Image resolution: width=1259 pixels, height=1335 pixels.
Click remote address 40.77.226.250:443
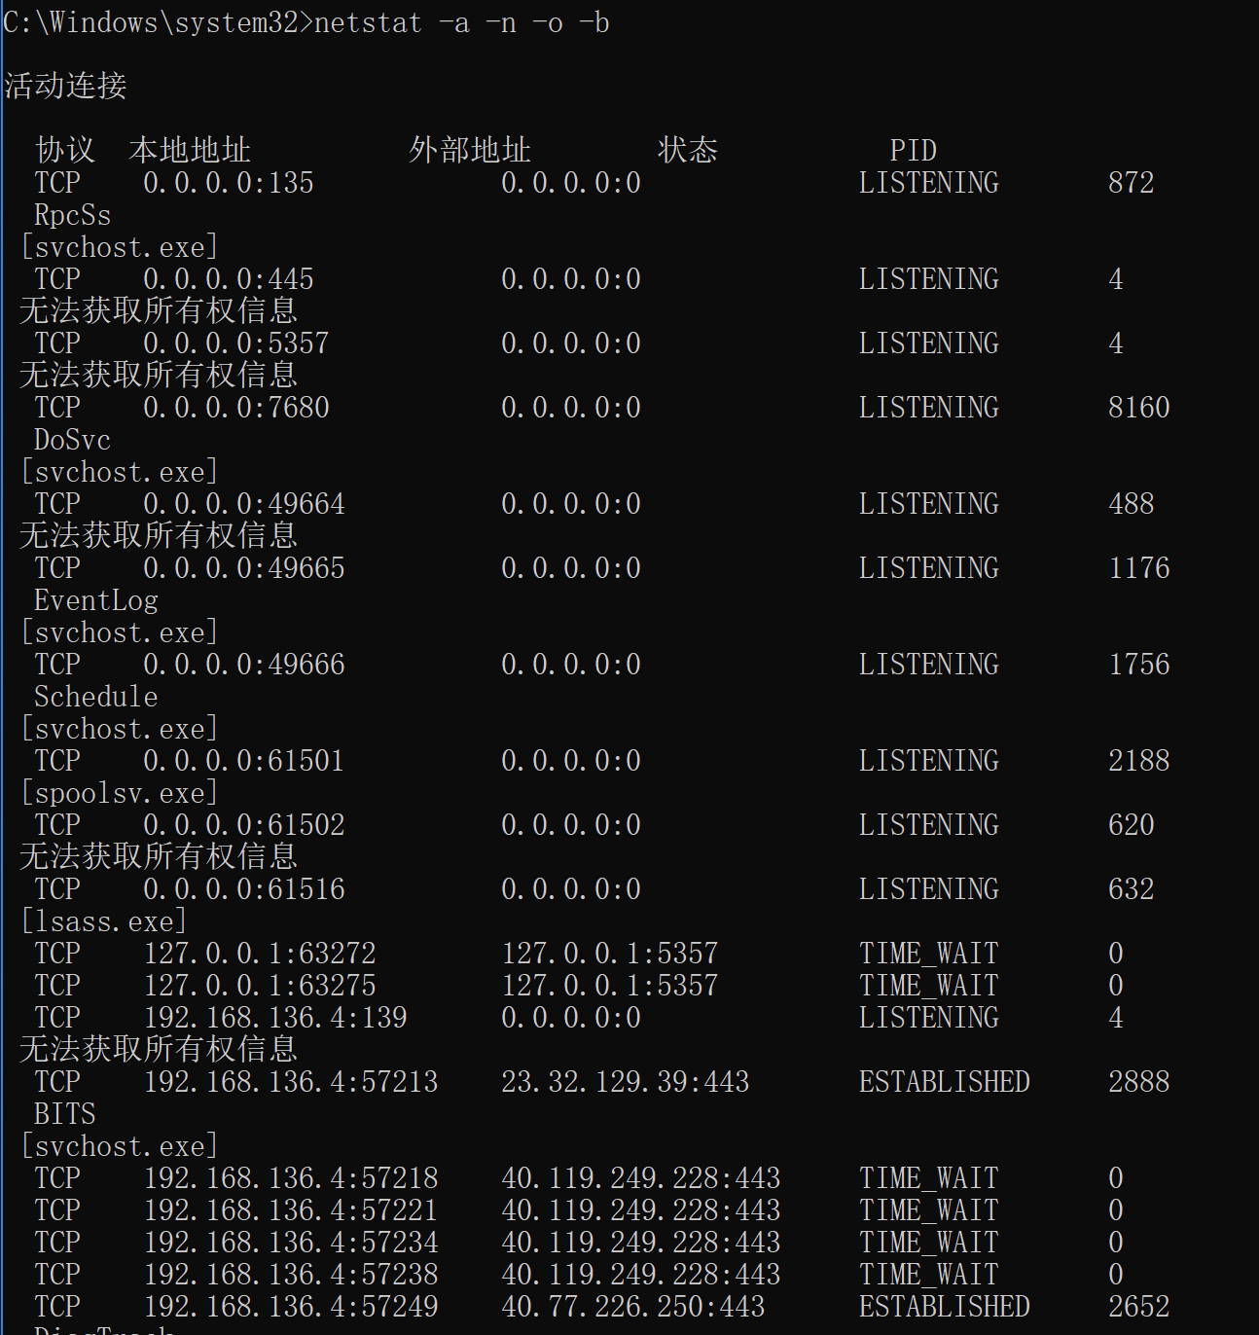[632, 1307]
